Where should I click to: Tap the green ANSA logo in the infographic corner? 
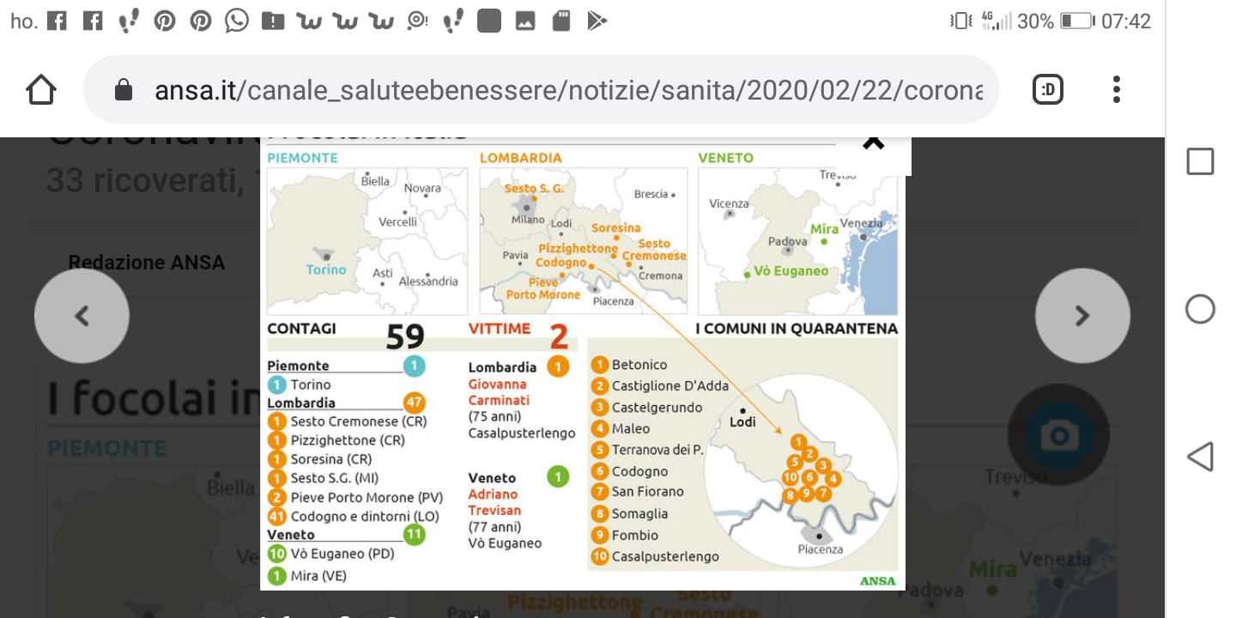click(877, 581)
